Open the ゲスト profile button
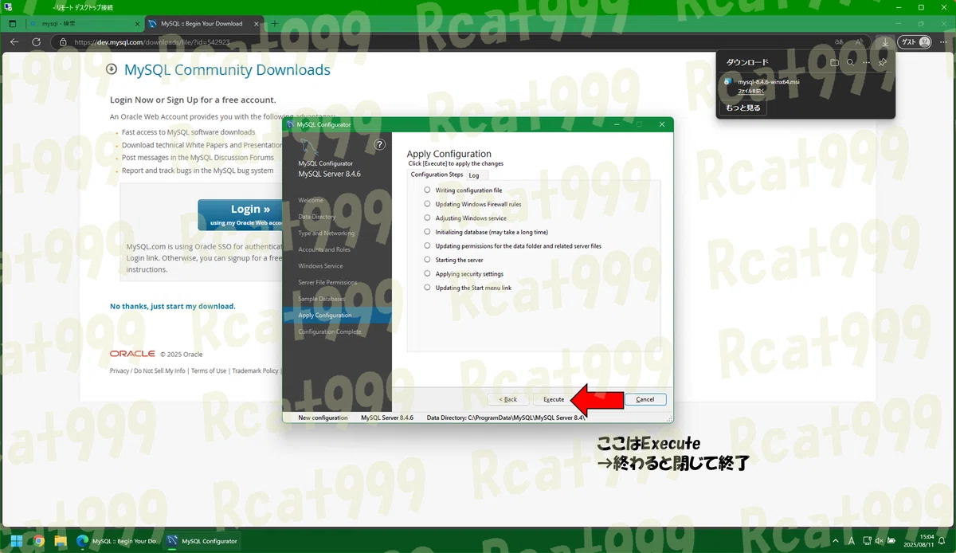 click(914, 42)
